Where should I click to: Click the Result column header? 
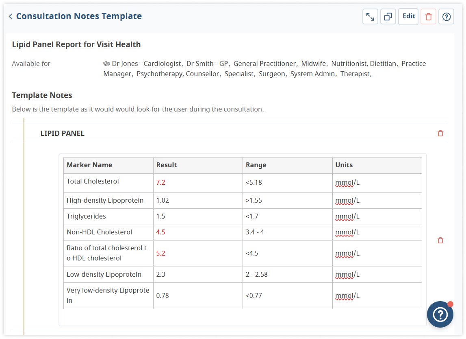tap(198, 165)
